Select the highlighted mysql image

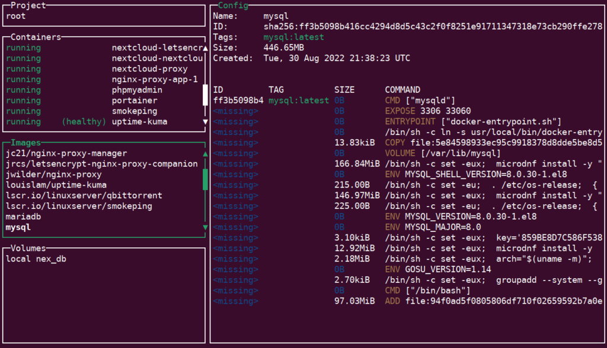pyautogui.click(x=18, y=227)
